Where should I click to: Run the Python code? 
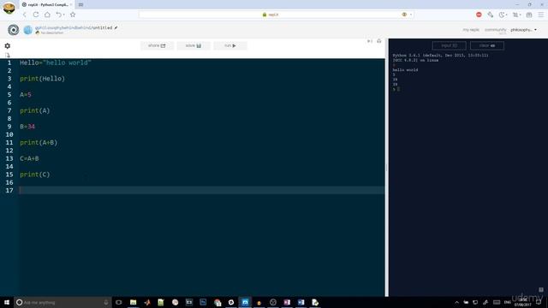click(230, 45)
